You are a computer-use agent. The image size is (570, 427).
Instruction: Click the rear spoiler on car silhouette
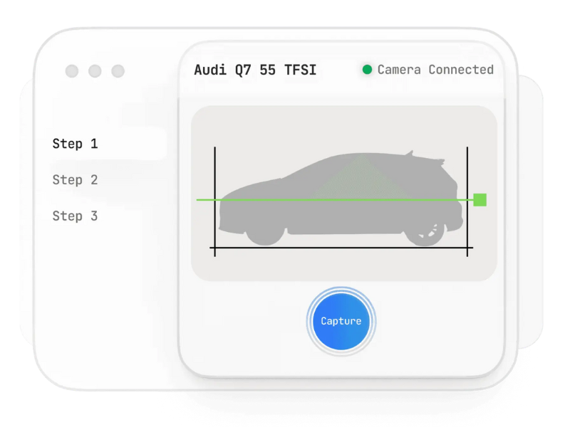[410, 153]
